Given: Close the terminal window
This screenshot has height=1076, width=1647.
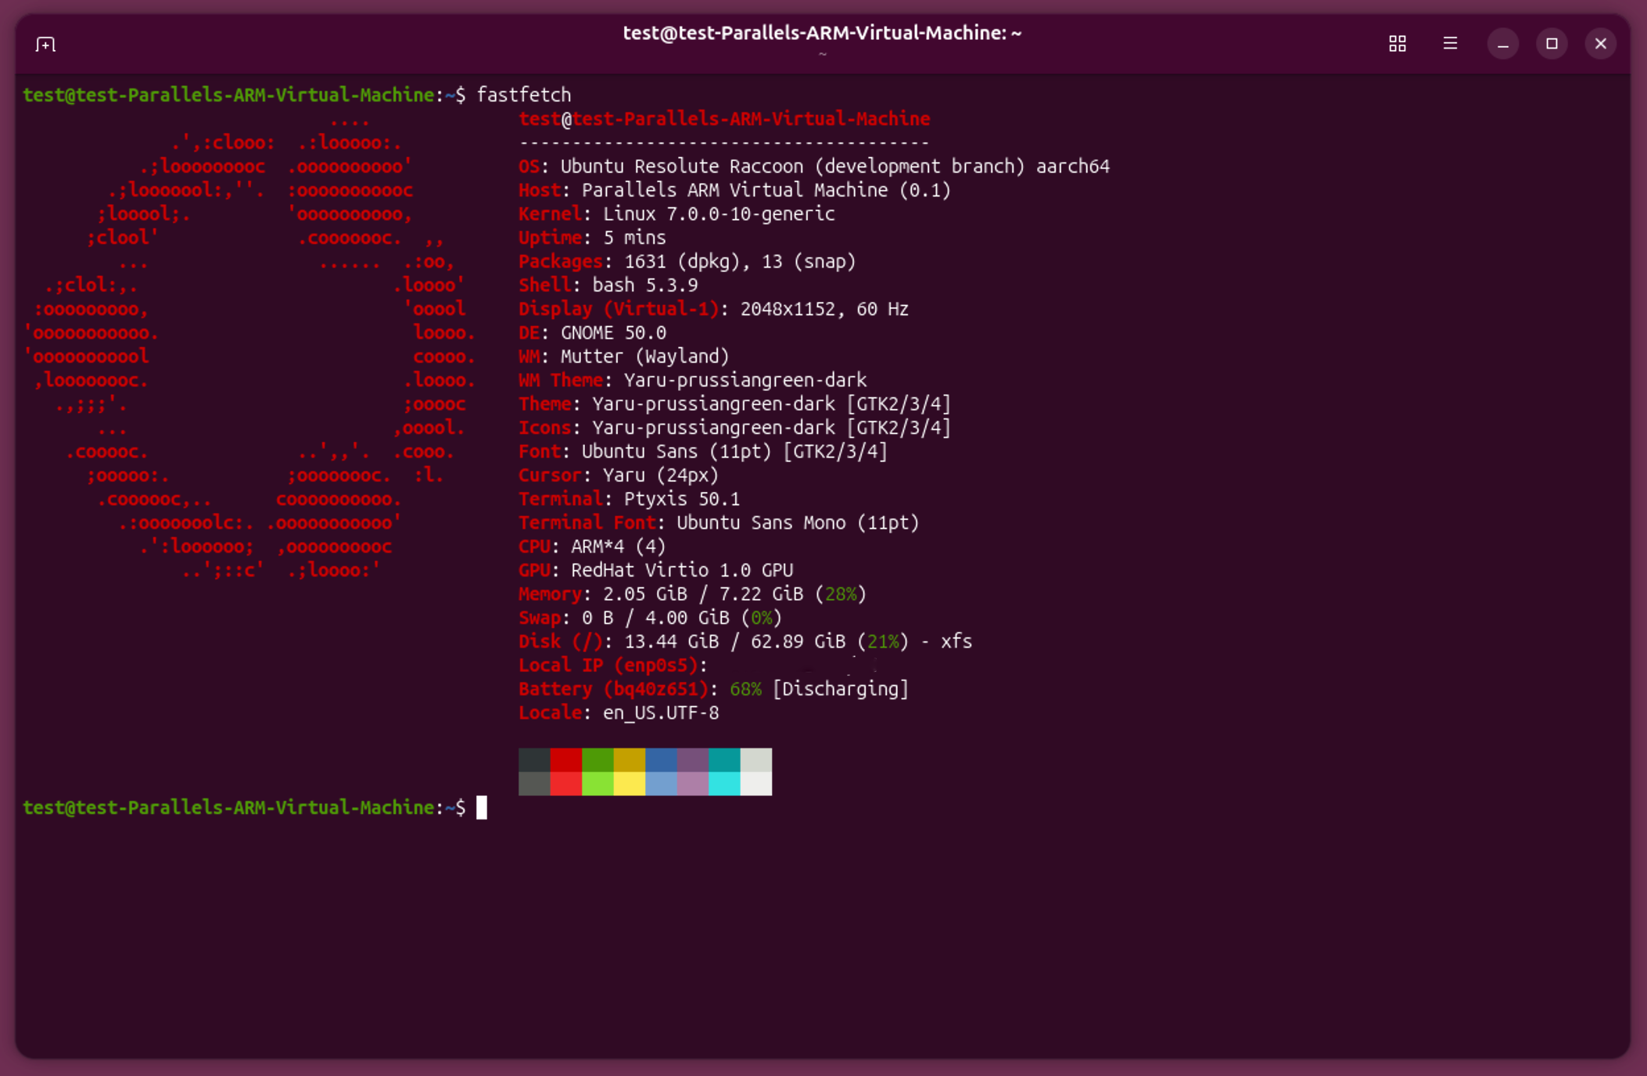Looking at the screenshot, I should tap(1600, 44).
